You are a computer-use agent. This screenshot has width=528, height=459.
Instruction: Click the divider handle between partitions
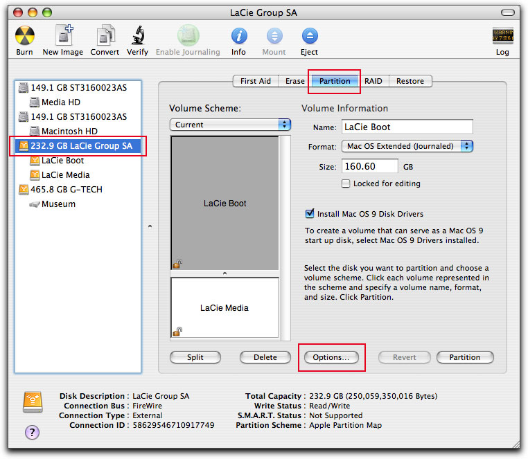pos(225,273)
